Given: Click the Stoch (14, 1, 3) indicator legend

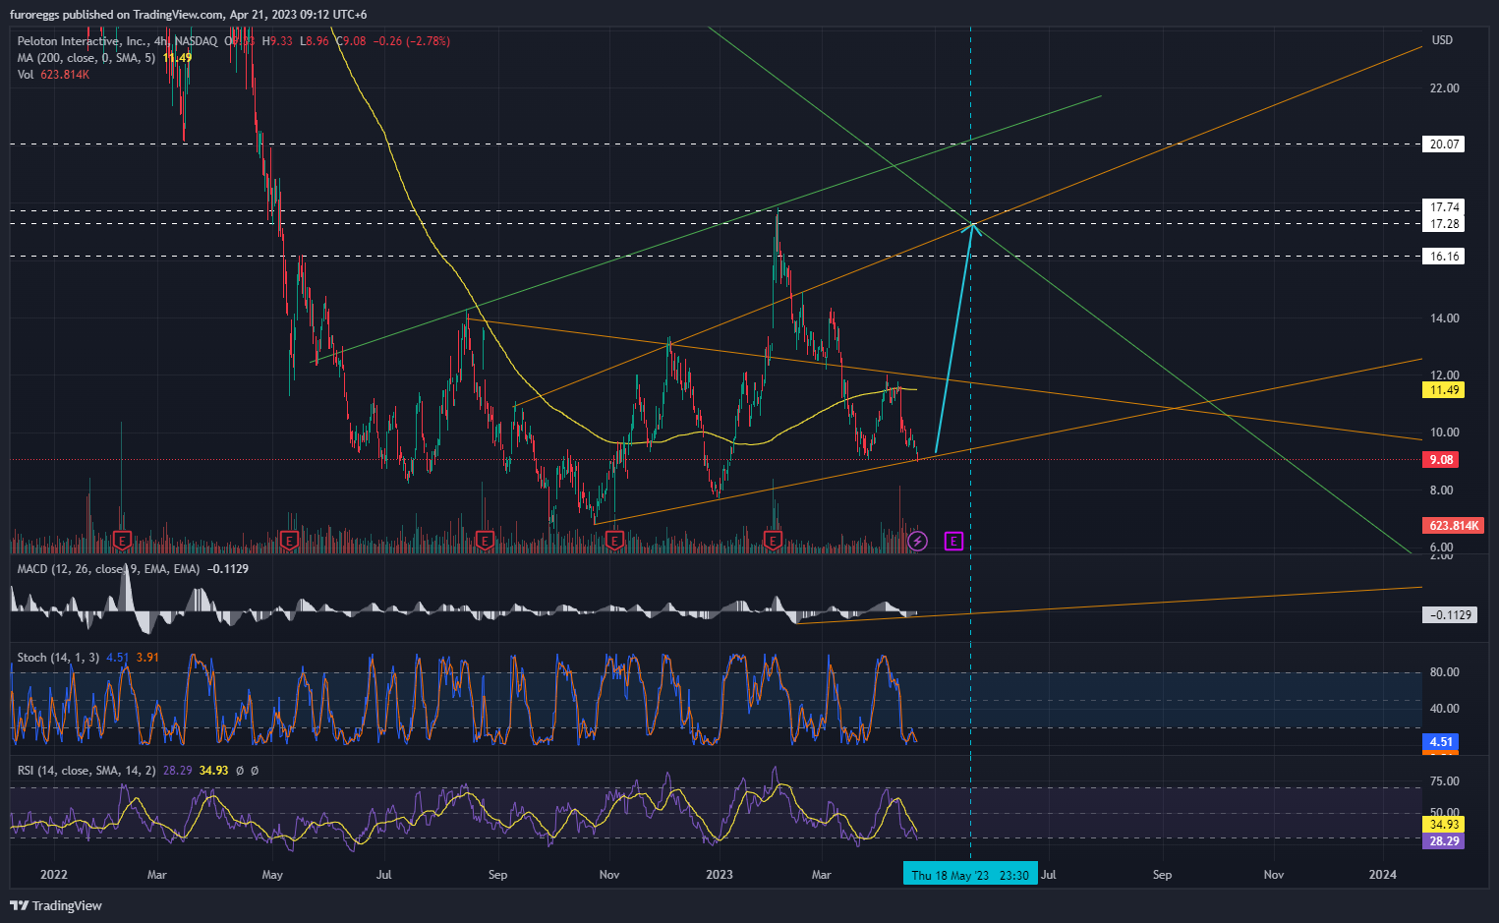Looking at the screenshot, I should 58,658.
